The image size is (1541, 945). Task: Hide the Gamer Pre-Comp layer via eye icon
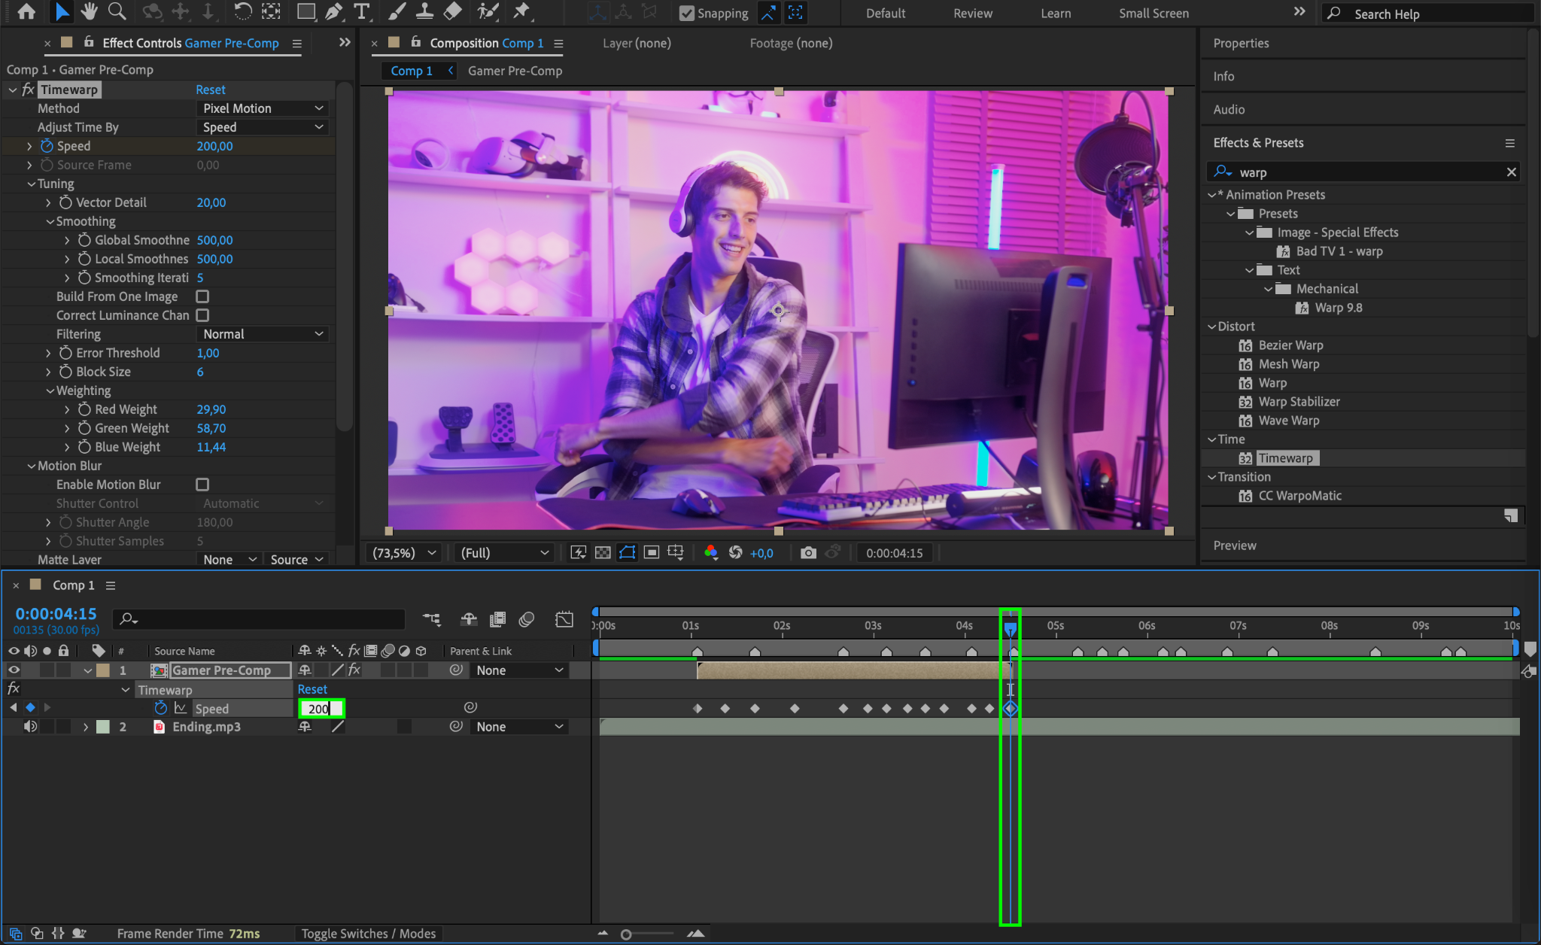pyautogui.click(x=14, y=670)
